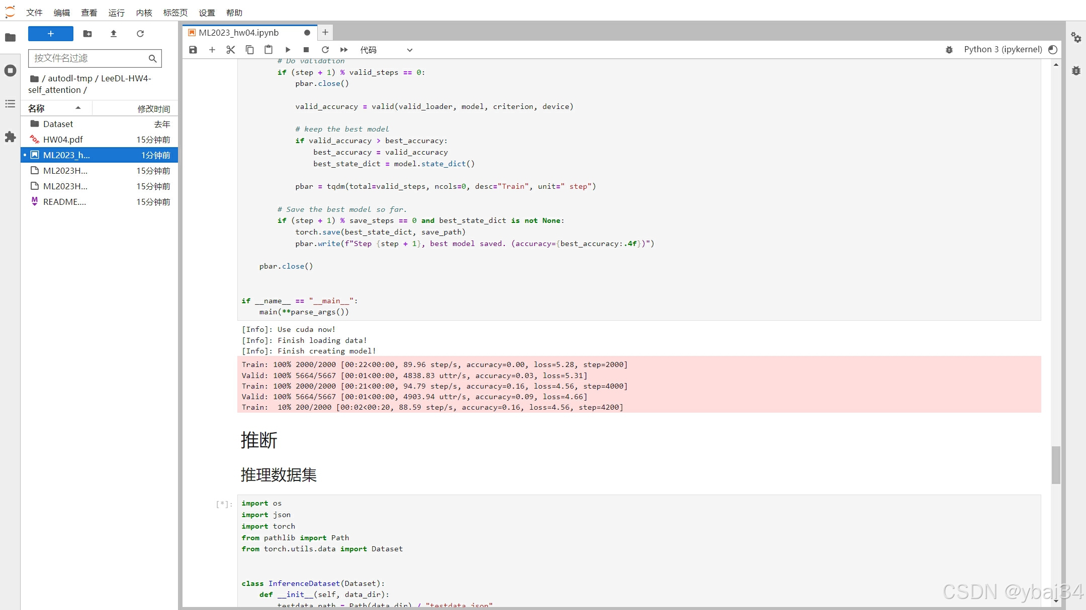The height and width of the screenshot is (610, 1086).
Task: Click the blue new launcher plus button
Action: (x=51, y=34)
